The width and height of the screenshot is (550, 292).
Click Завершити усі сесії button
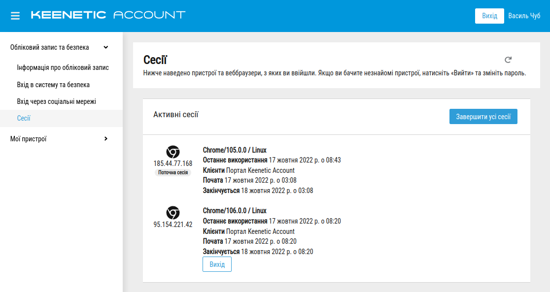pyautogui.click(x=483, y=117)
